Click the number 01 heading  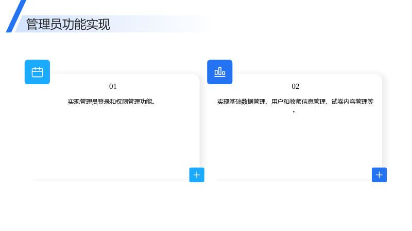[113, 86]
